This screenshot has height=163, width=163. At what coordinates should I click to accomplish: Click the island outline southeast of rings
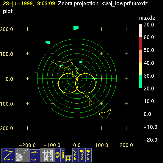click(105, 114)
